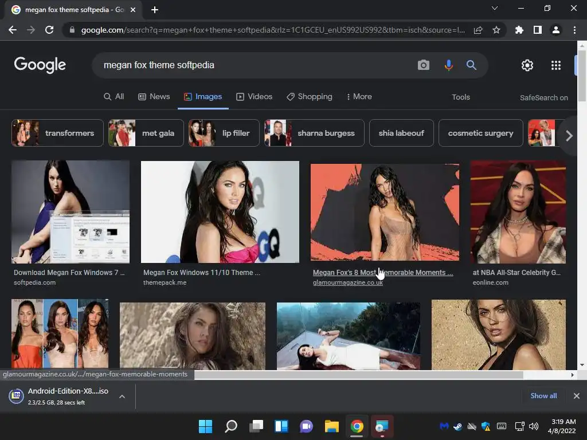Click the blue search magnifier button
Screen dimensions: 587x440
[471, 65]
